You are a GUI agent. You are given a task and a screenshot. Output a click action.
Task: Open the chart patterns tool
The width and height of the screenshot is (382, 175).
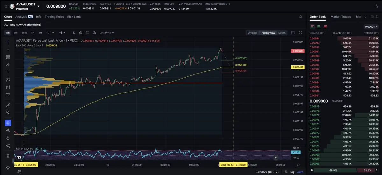(x=8, y=80)
